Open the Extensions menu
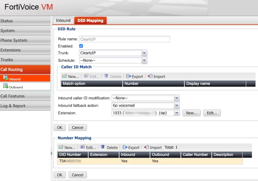Viewport: 258px width, 181px height. [25, 50]
